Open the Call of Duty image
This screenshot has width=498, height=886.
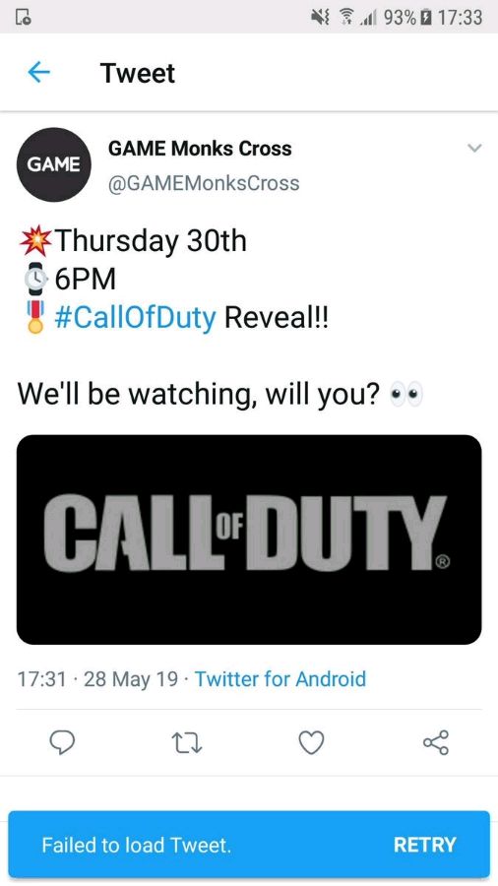click(x=249, y=539)
